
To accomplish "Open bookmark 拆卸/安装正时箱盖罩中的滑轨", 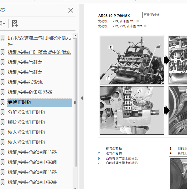I will [x=39, y=52].
